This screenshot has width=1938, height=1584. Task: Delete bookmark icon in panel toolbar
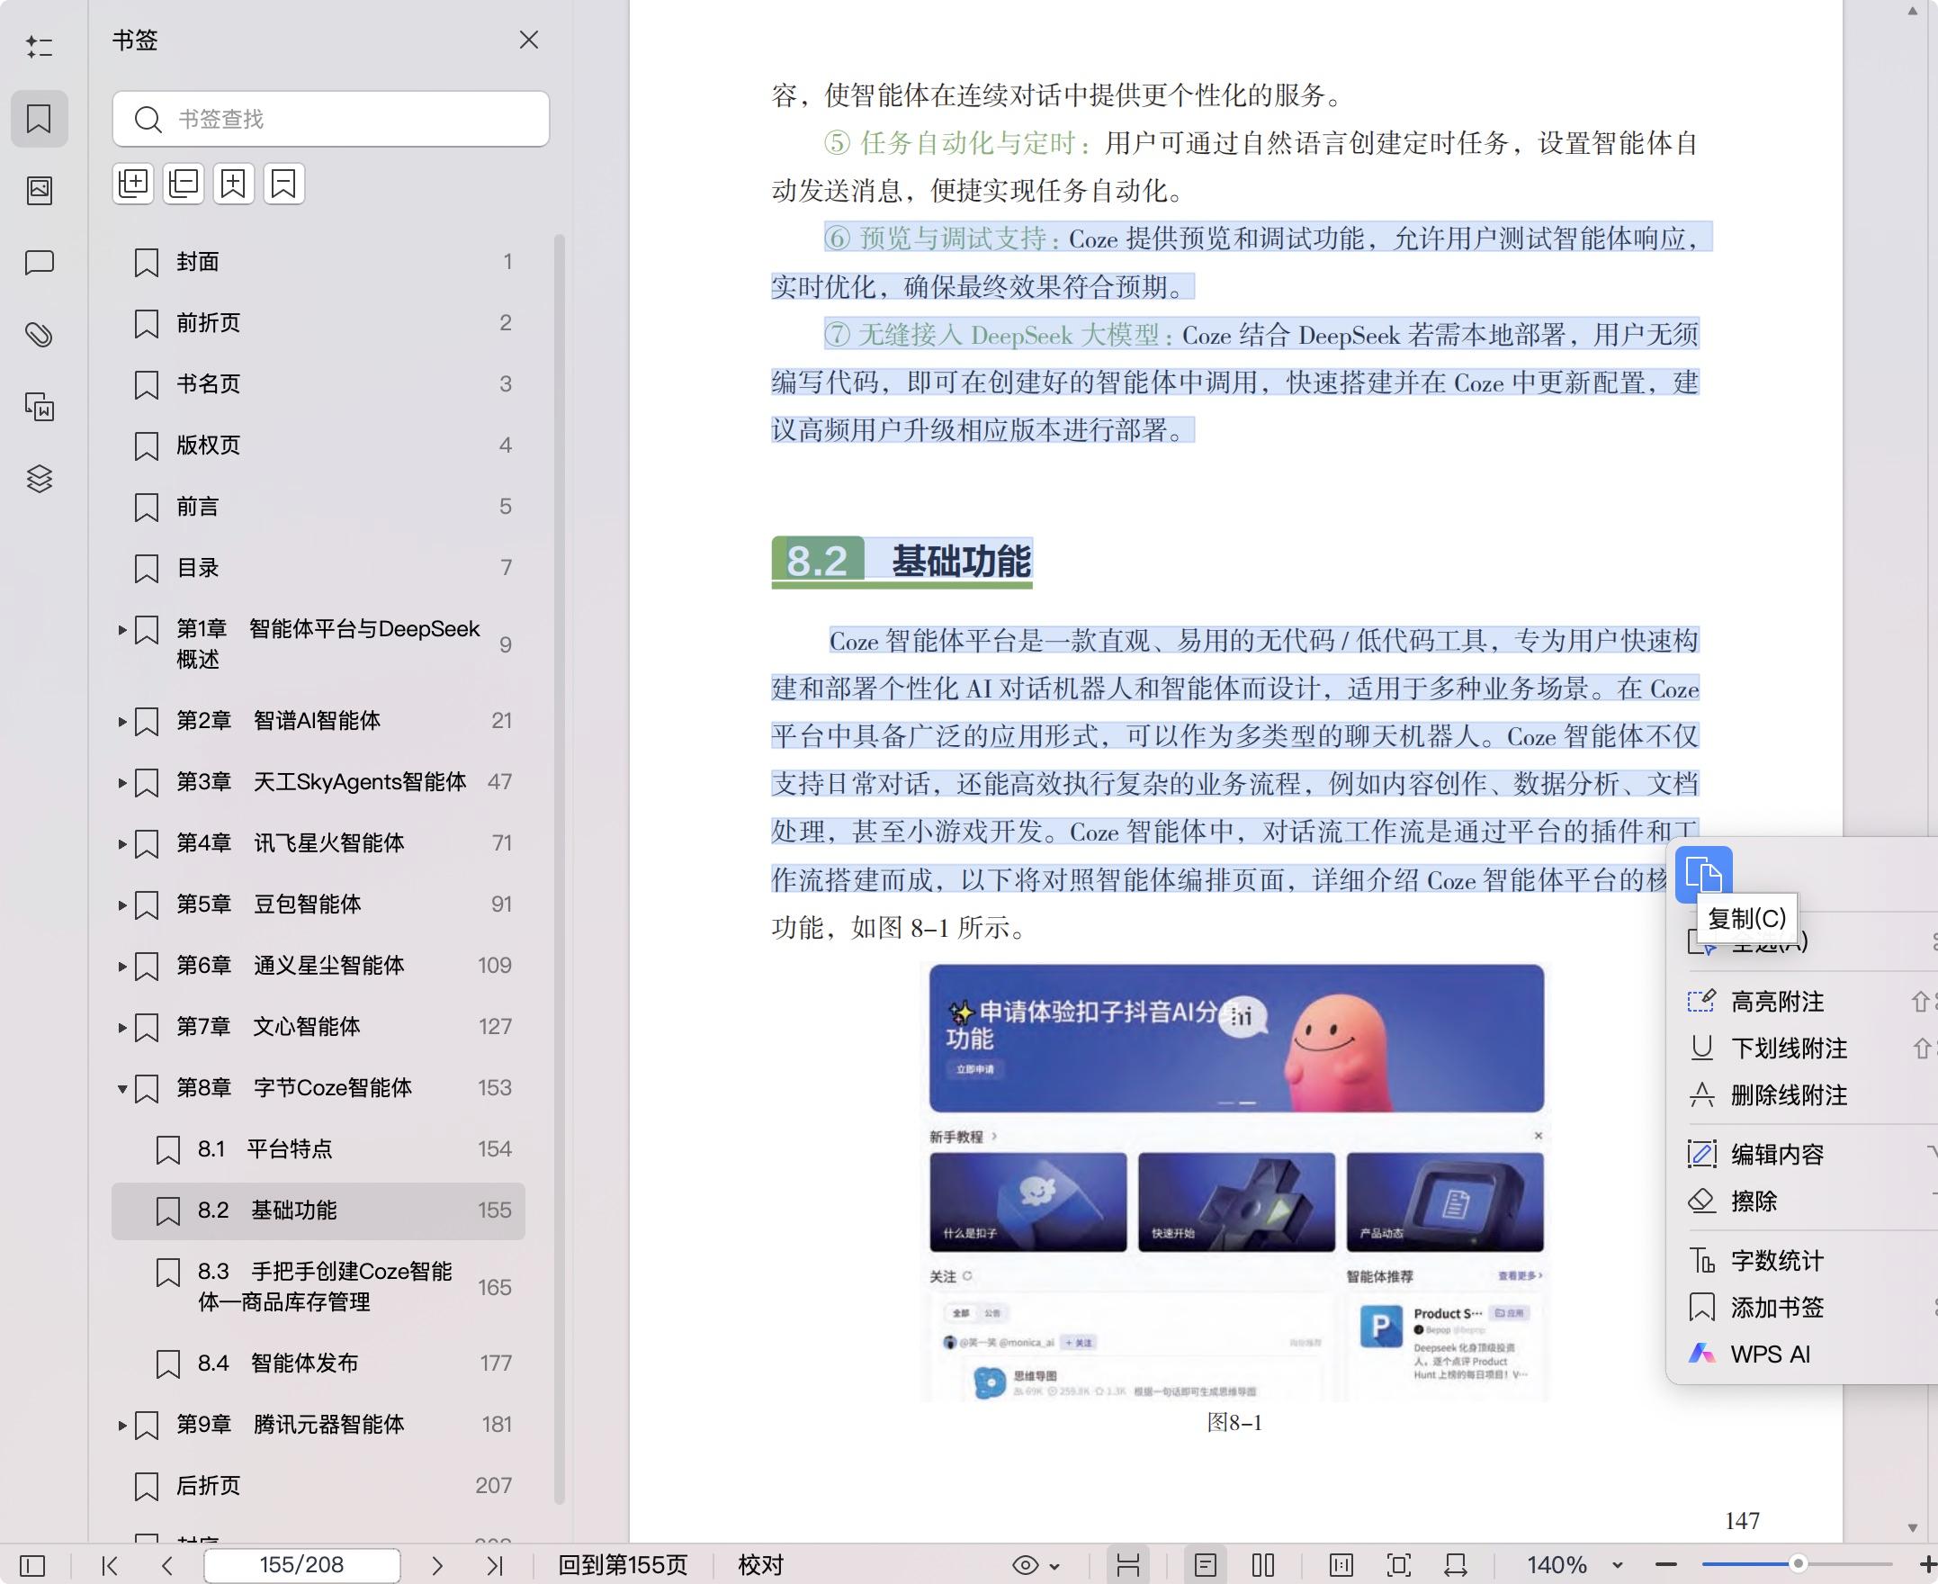283,184
